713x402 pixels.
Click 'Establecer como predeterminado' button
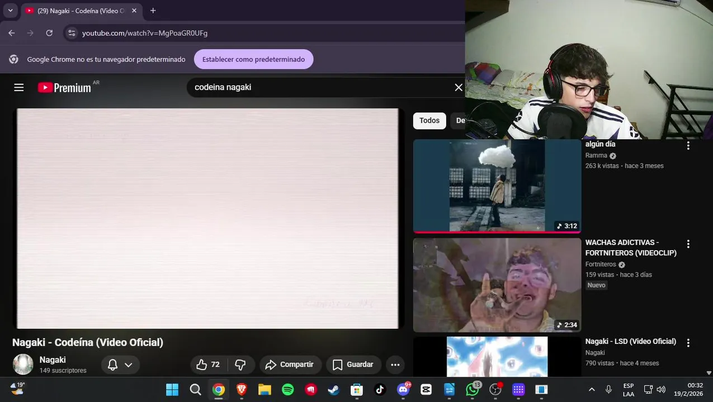coord(253,59)
